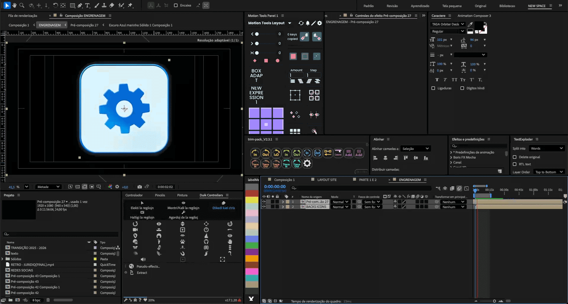This screenshot has height=304, width=568.
Task: Open Layer Order Top to Bottom dropdown
Action: click(549, 172)
